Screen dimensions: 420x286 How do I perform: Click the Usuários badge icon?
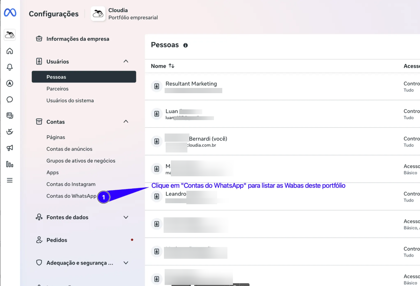pos(39,61)
